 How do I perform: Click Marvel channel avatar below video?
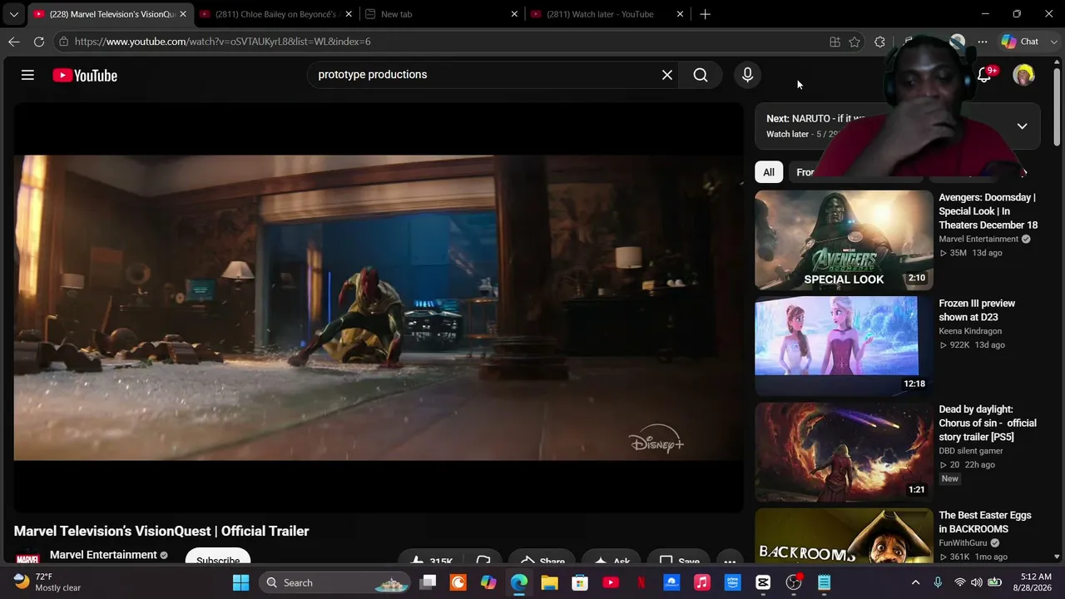(27, 557)
